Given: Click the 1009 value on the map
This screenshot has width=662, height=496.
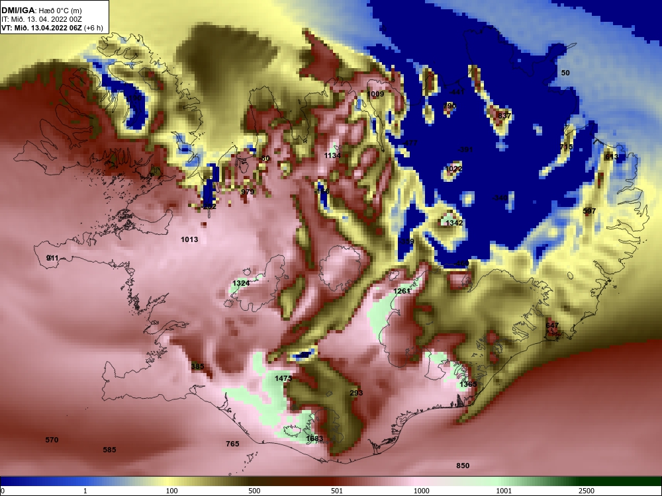Looking at the screenshot, I should pyautogui.click(x=375, y=94).
